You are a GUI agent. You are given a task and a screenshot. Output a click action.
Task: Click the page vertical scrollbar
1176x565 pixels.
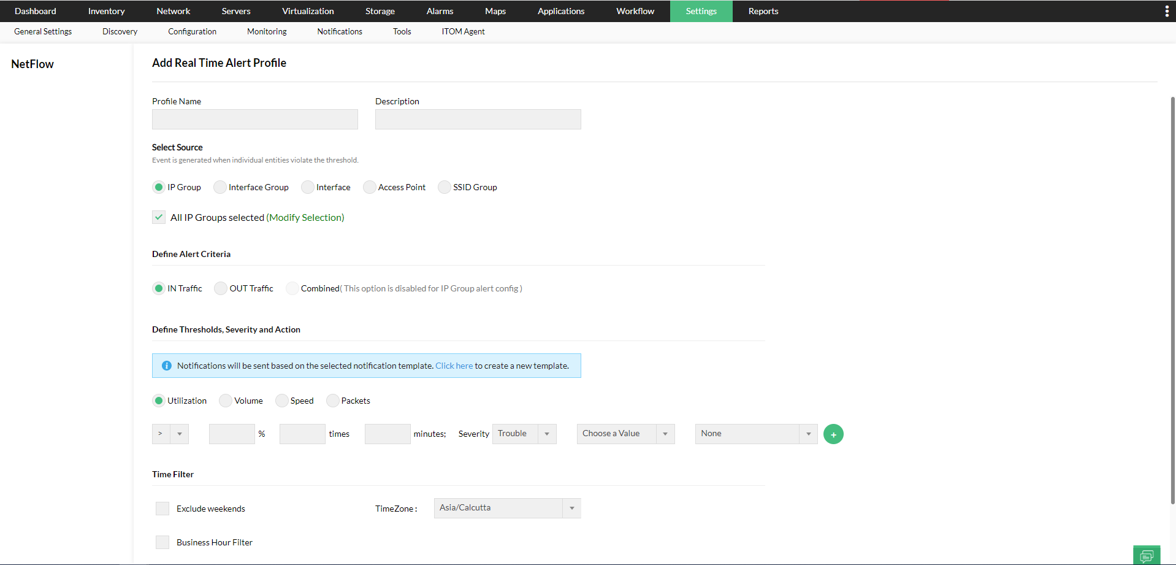pyautogui.click(x=1172, y=301)
